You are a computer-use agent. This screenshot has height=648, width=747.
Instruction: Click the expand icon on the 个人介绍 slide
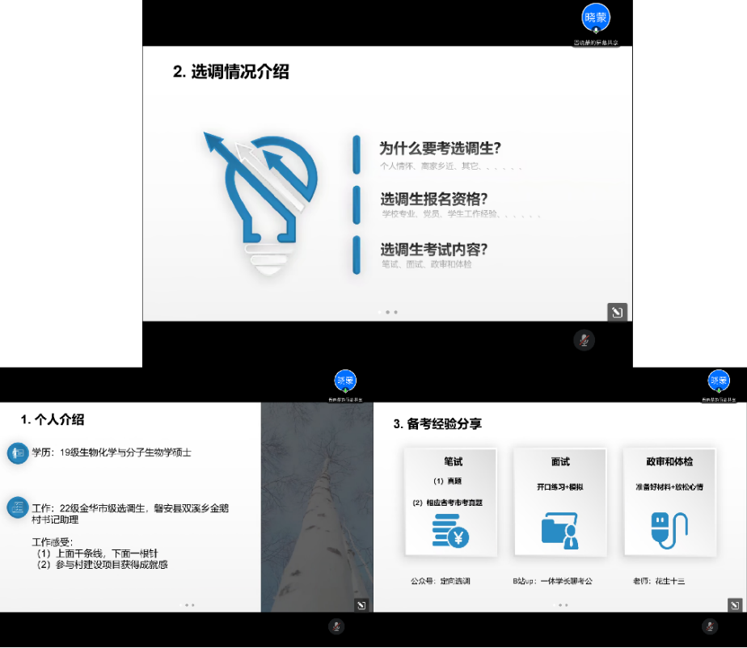tap(361, 605)
